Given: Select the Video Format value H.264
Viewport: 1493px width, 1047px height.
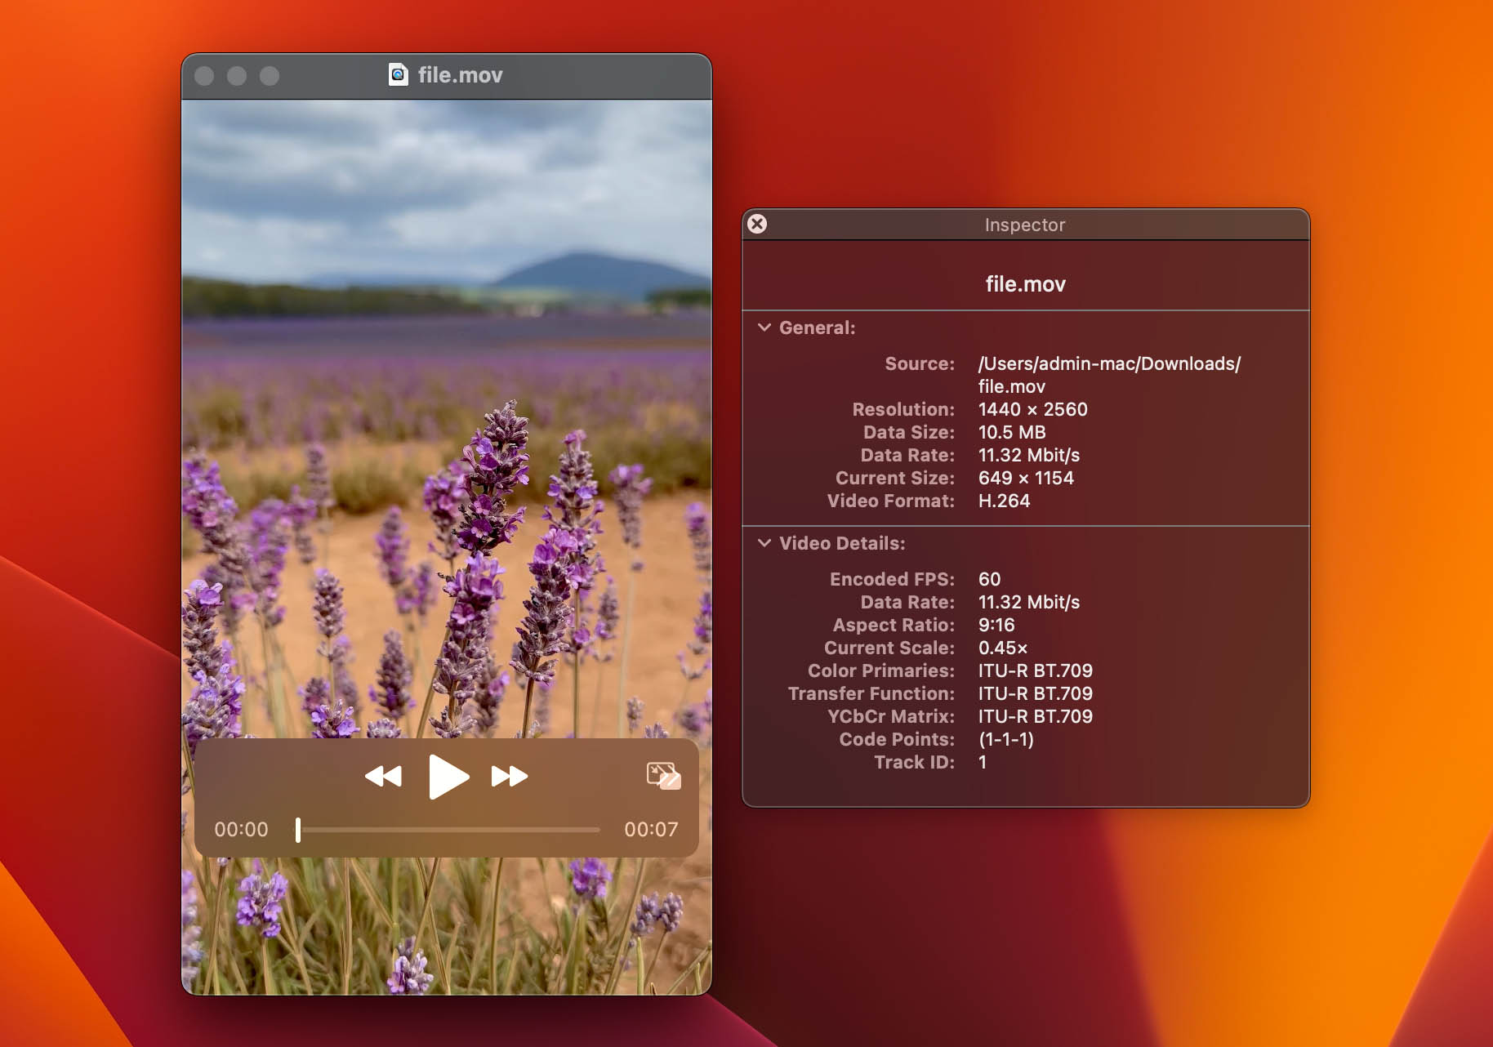Looking at the screenshot, I should 1005,501.
